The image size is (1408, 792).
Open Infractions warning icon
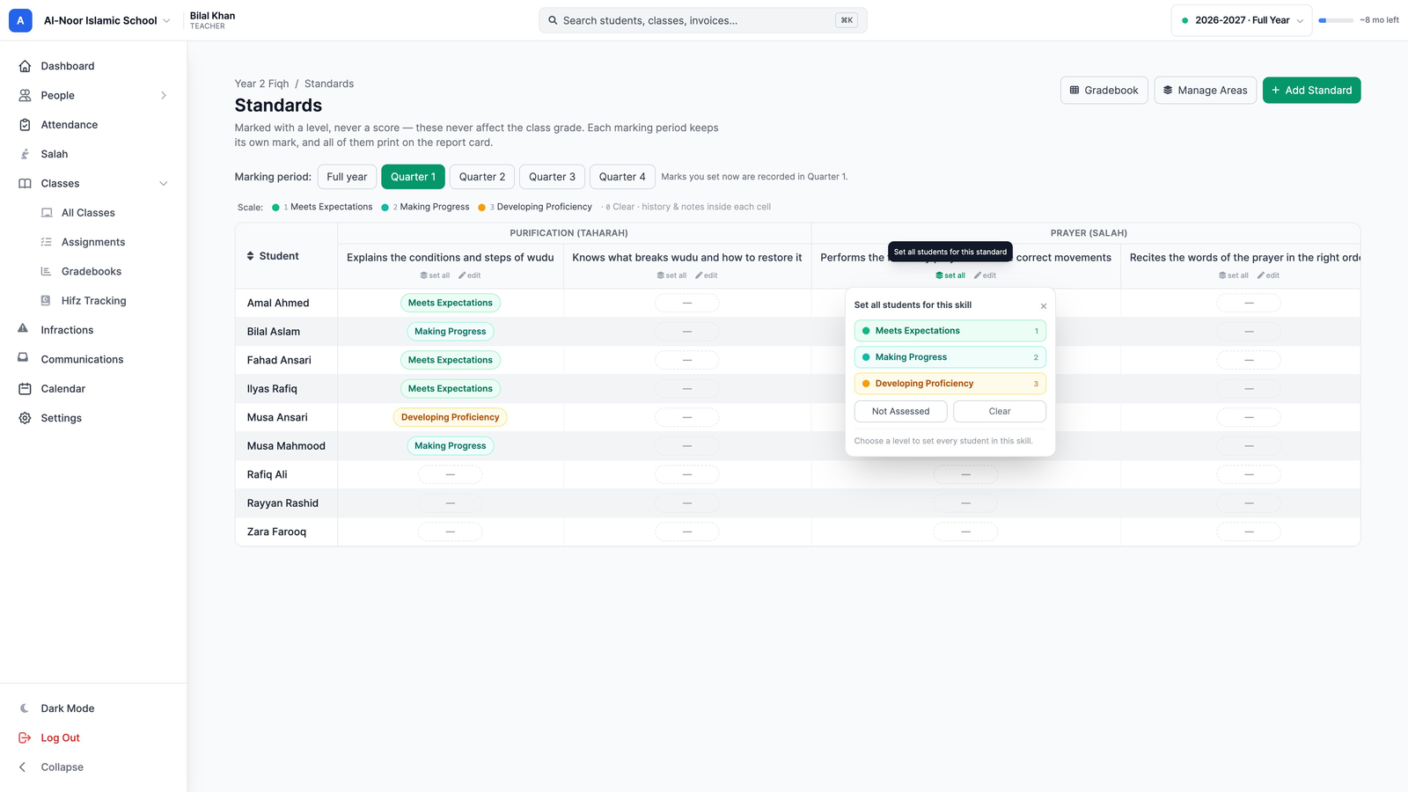pyautogui.click(x=23, y=329)
